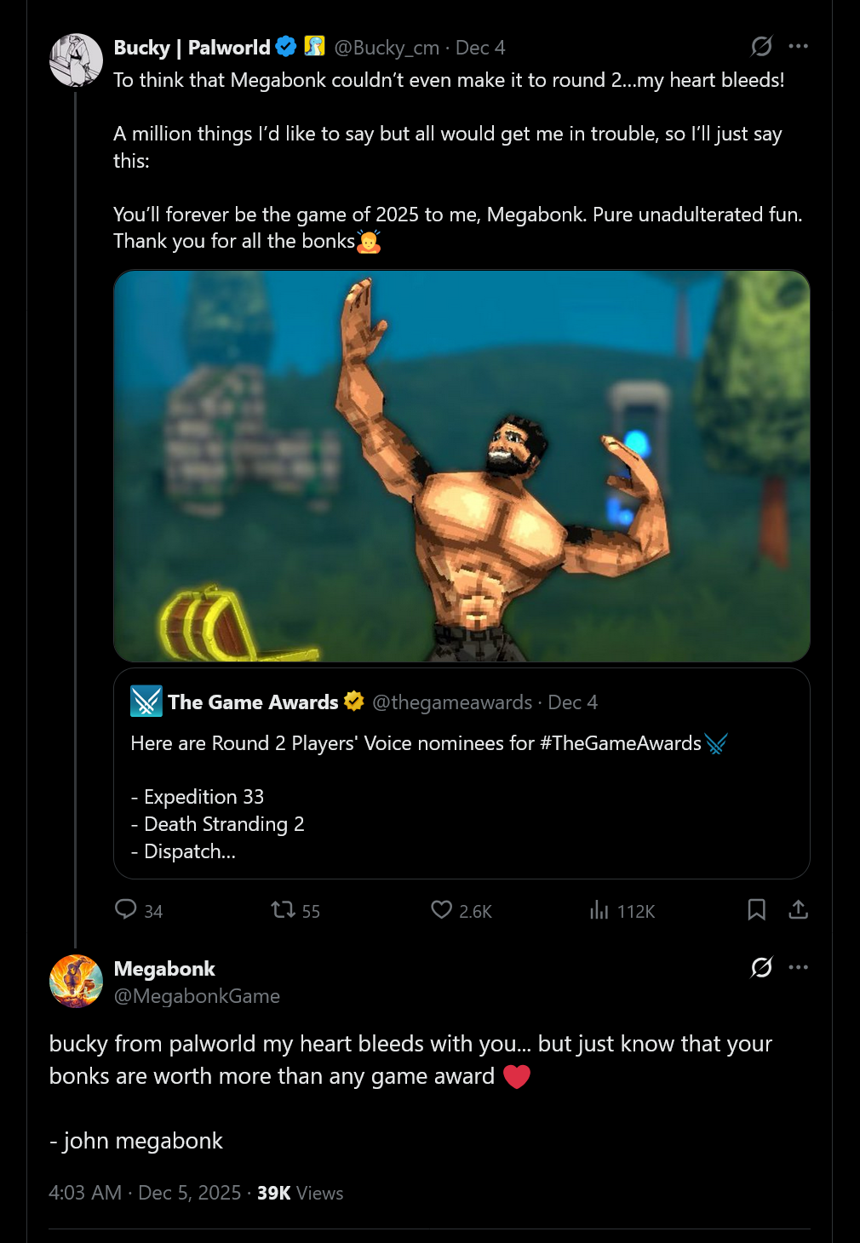Click Bucky's blue verified badge
Viewport: 860px width, 1243px height.
coord(286,47)
